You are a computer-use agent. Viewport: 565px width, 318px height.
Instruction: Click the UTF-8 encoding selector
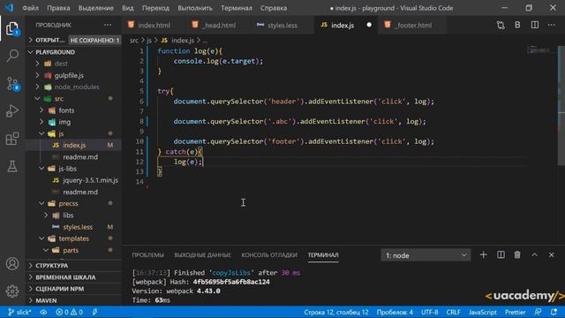pyautogui.click(x=430, y=312)
